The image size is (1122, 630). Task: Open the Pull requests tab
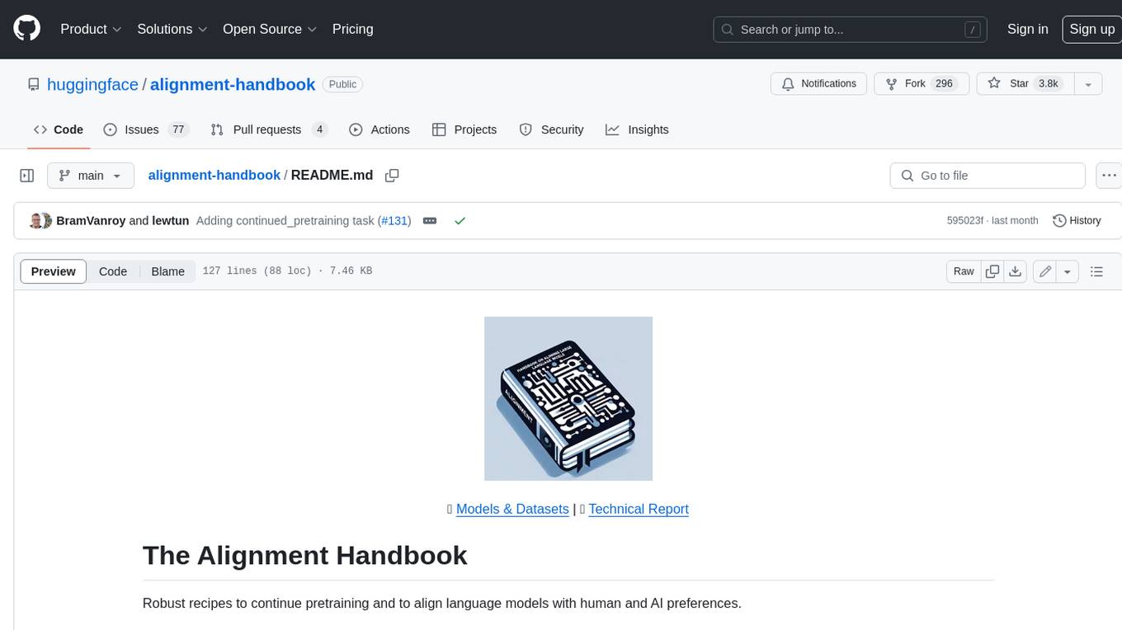point(269,129)
